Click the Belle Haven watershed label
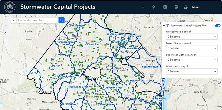The image size is (222, 110). point(159,99)
